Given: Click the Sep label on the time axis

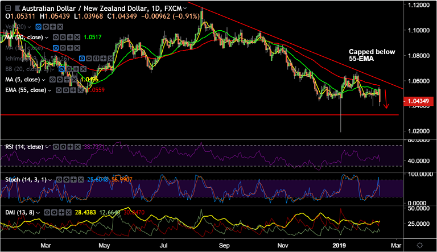Looking at the screenshot, I should 224,246.
